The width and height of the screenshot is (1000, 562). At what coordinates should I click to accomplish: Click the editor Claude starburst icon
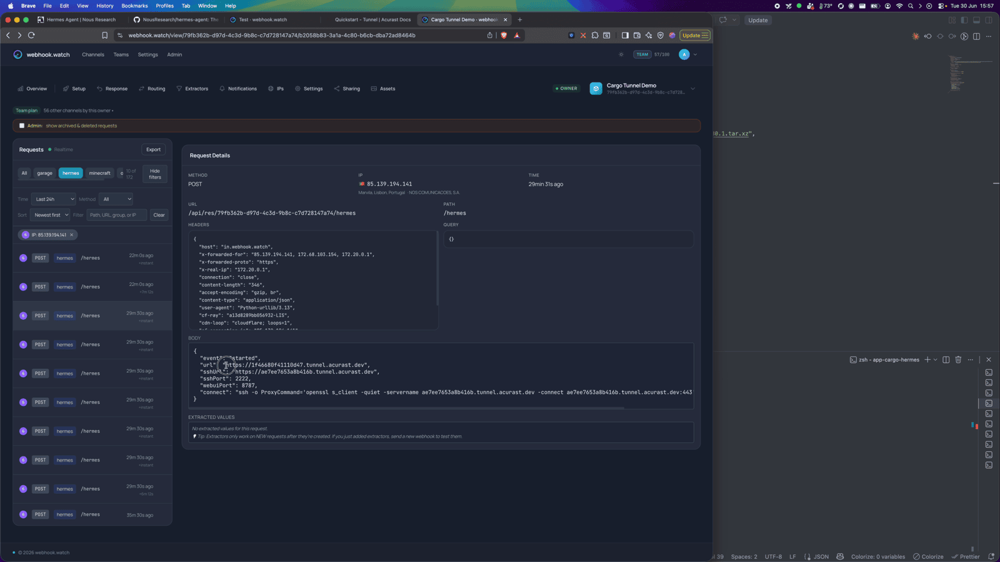click(x=916, y=36)
